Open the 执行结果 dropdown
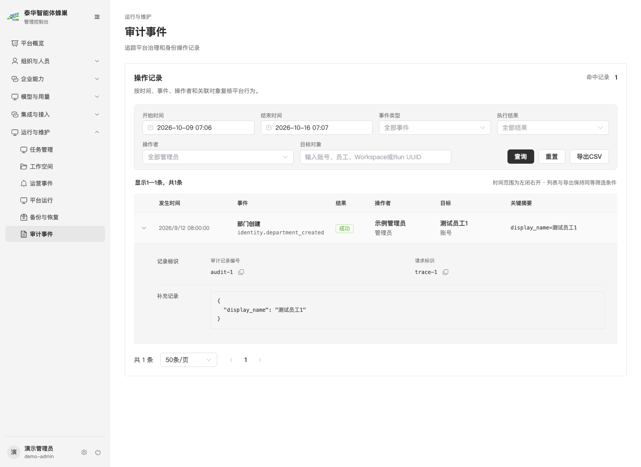This screenshot has width=641, height=467. [x=553, y=128]
